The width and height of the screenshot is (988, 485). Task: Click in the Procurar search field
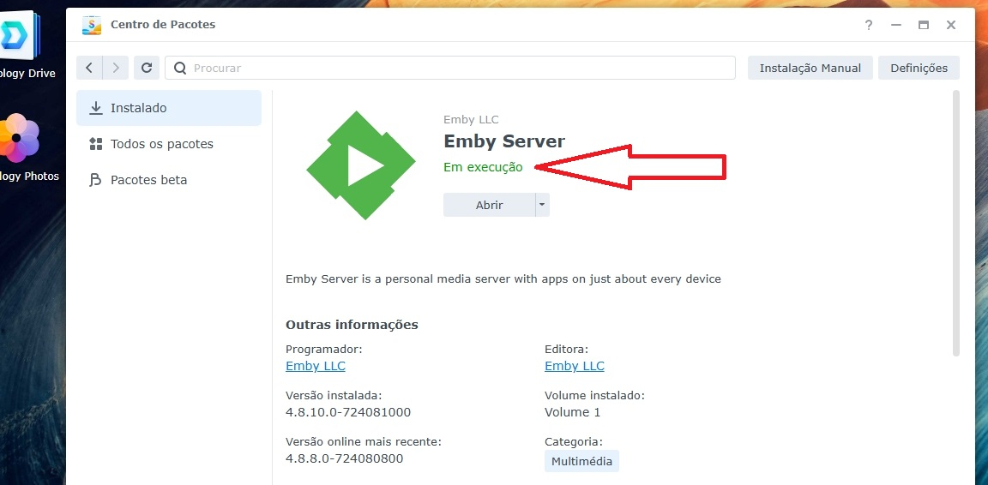click(x=450, y=68)
